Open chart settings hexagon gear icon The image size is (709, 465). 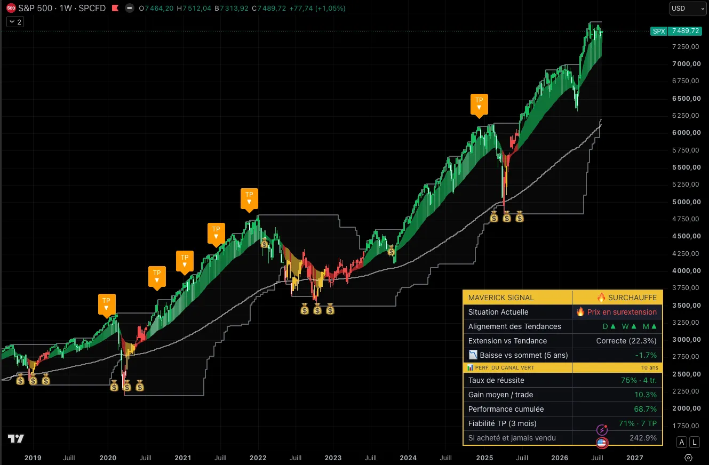tap(689, 458)
